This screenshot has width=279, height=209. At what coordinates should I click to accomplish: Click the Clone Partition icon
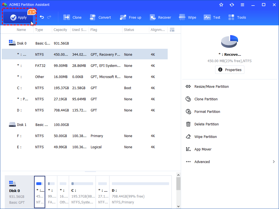(x=188, y=99)
